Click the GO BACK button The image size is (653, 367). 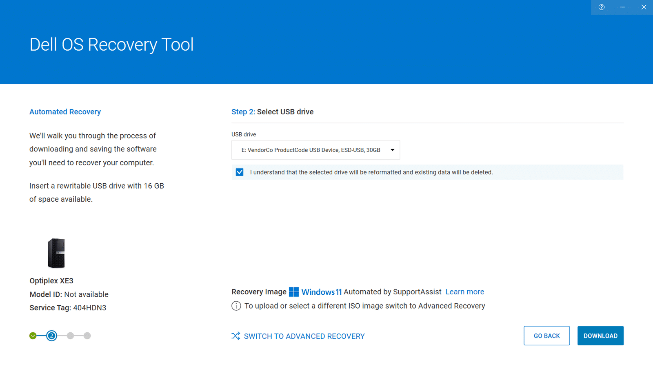(546, 336)
